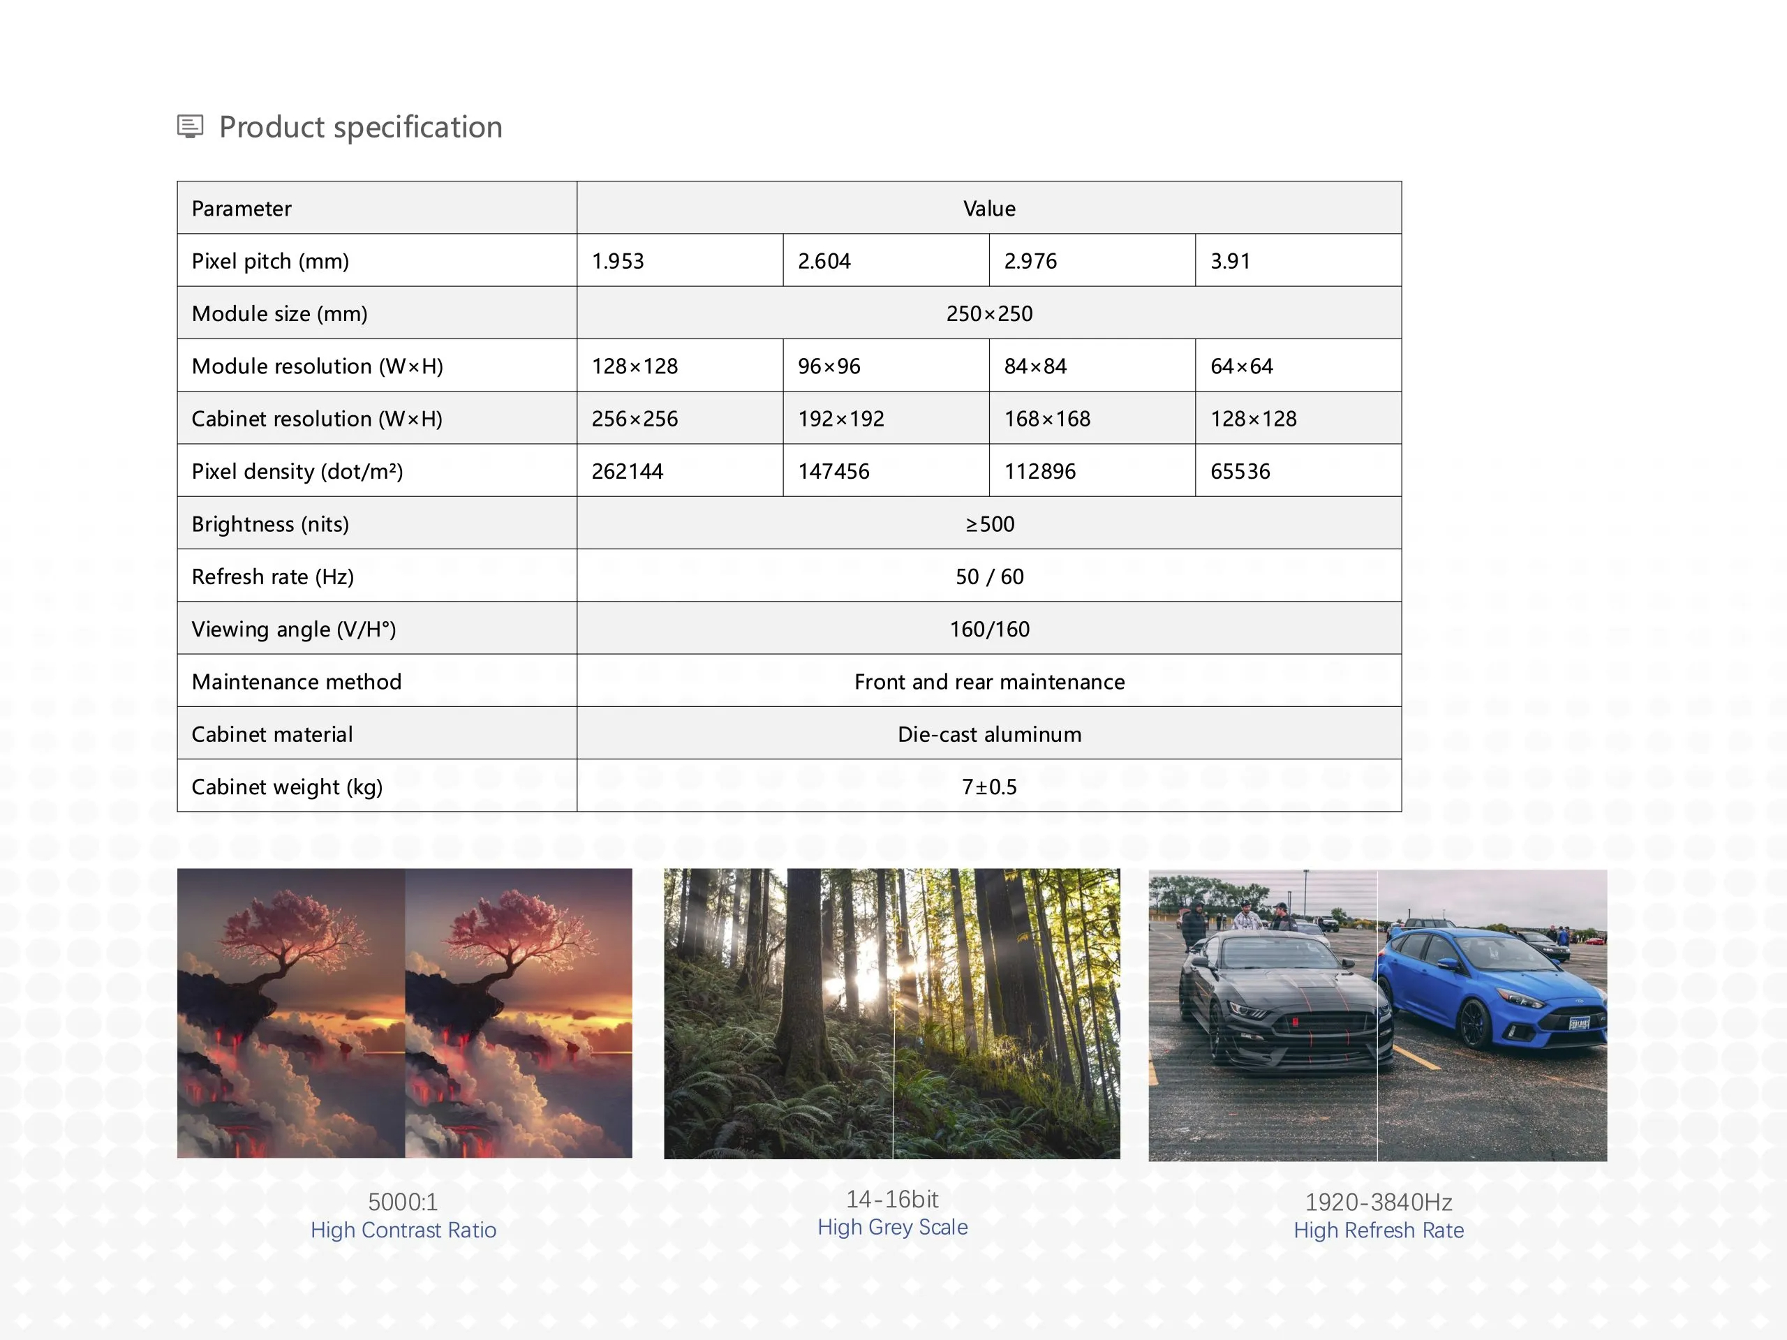Click the 5000:1 caption text
Viewport: 1787px width, 1340px height.
coord(402,1202)
